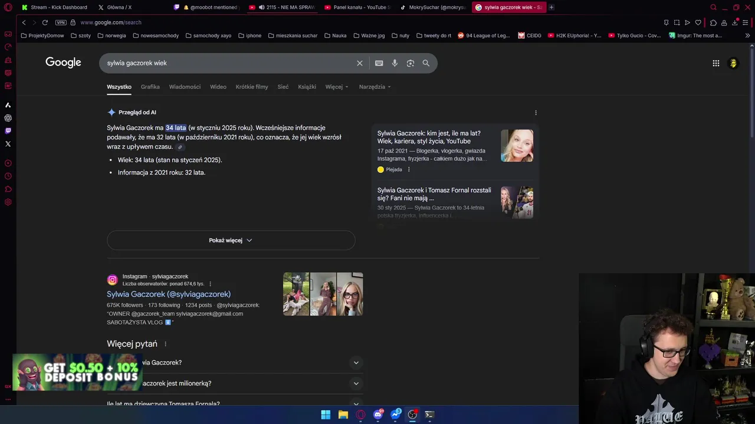Open the ProjektyDomow bookmark folder

(x=42, y=35)
